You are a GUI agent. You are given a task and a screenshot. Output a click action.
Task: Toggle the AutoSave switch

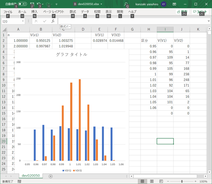(23, 4)
